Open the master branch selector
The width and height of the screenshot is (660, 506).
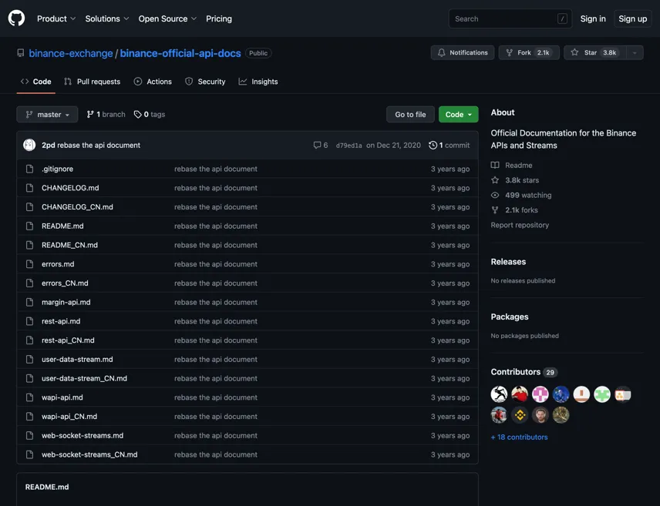(47, 115)
